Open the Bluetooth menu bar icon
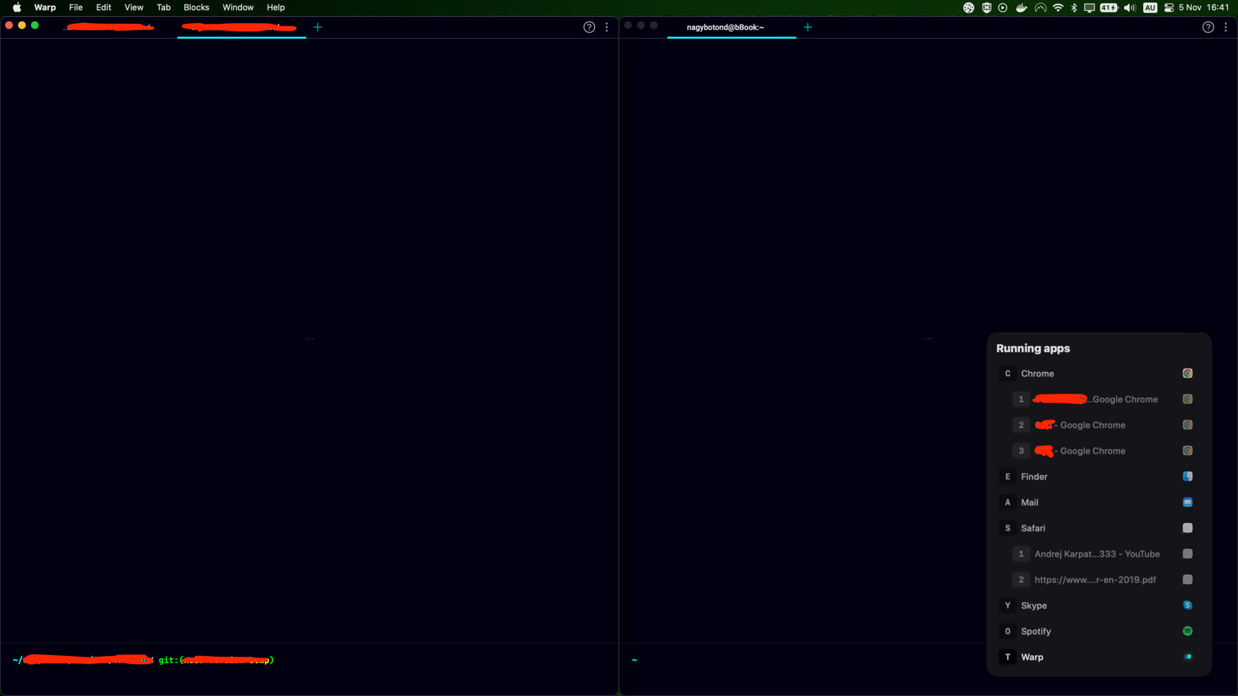Screen dimensions: 1238x696 click(1074, 8)
